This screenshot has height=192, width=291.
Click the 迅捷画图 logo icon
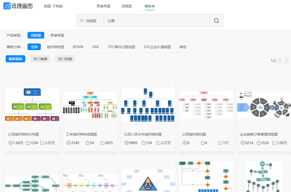tap(7, 6)
